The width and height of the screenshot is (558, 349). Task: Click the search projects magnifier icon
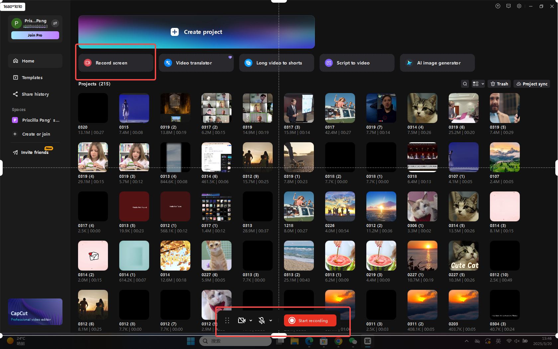click(x=465, y=84)
